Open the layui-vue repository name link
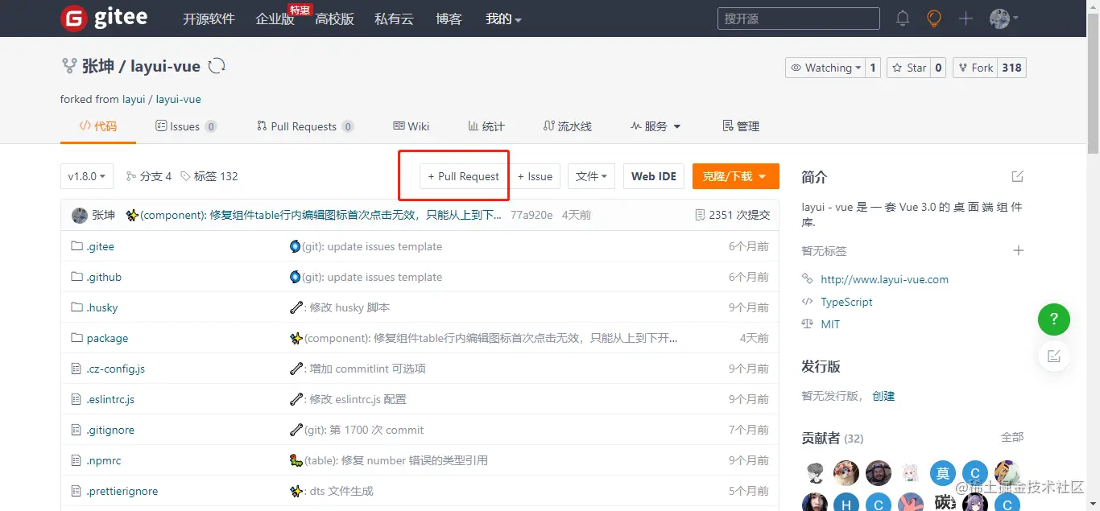Image resolution: width=1100 pixels, height=511 pixels. 165,66
